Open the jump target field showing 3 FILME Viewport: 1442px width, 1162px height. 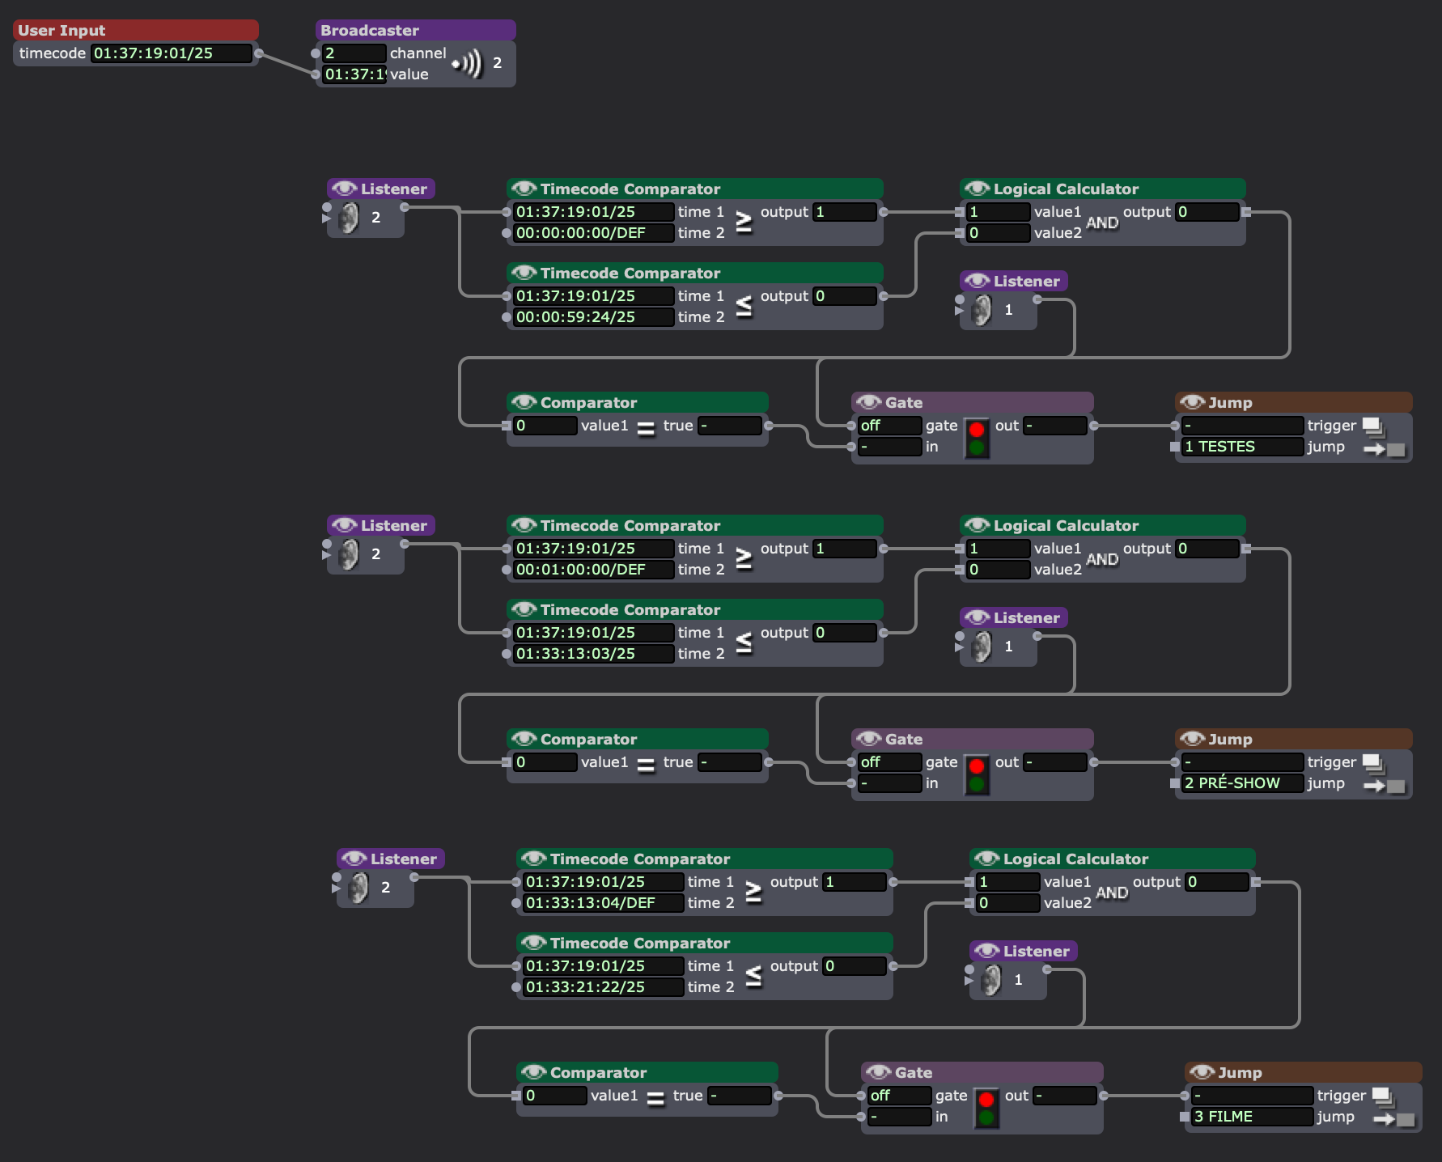pyautogui.click(x=1251, y=1117)
